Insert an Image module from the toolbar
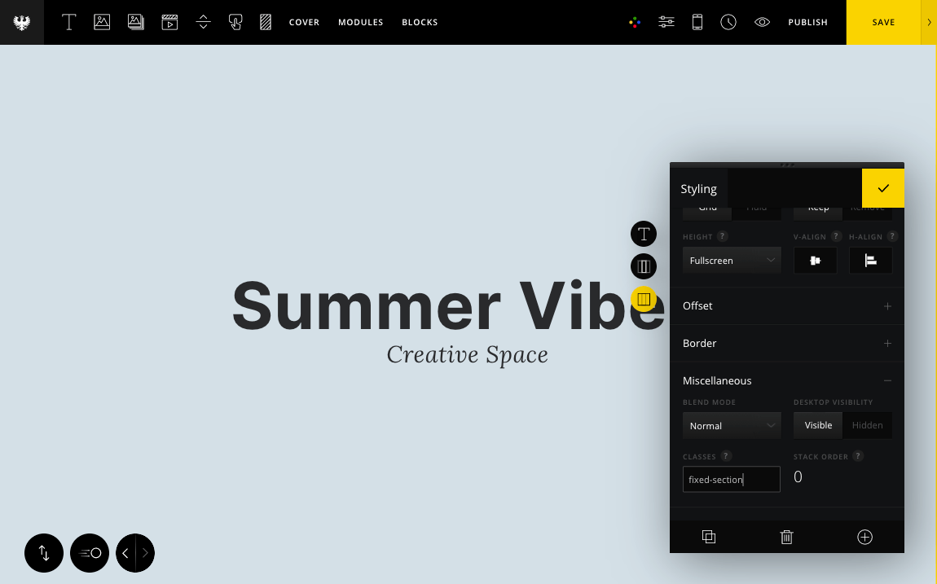The image size is (937, 584). pyautogui.click(x=102, y=22)
